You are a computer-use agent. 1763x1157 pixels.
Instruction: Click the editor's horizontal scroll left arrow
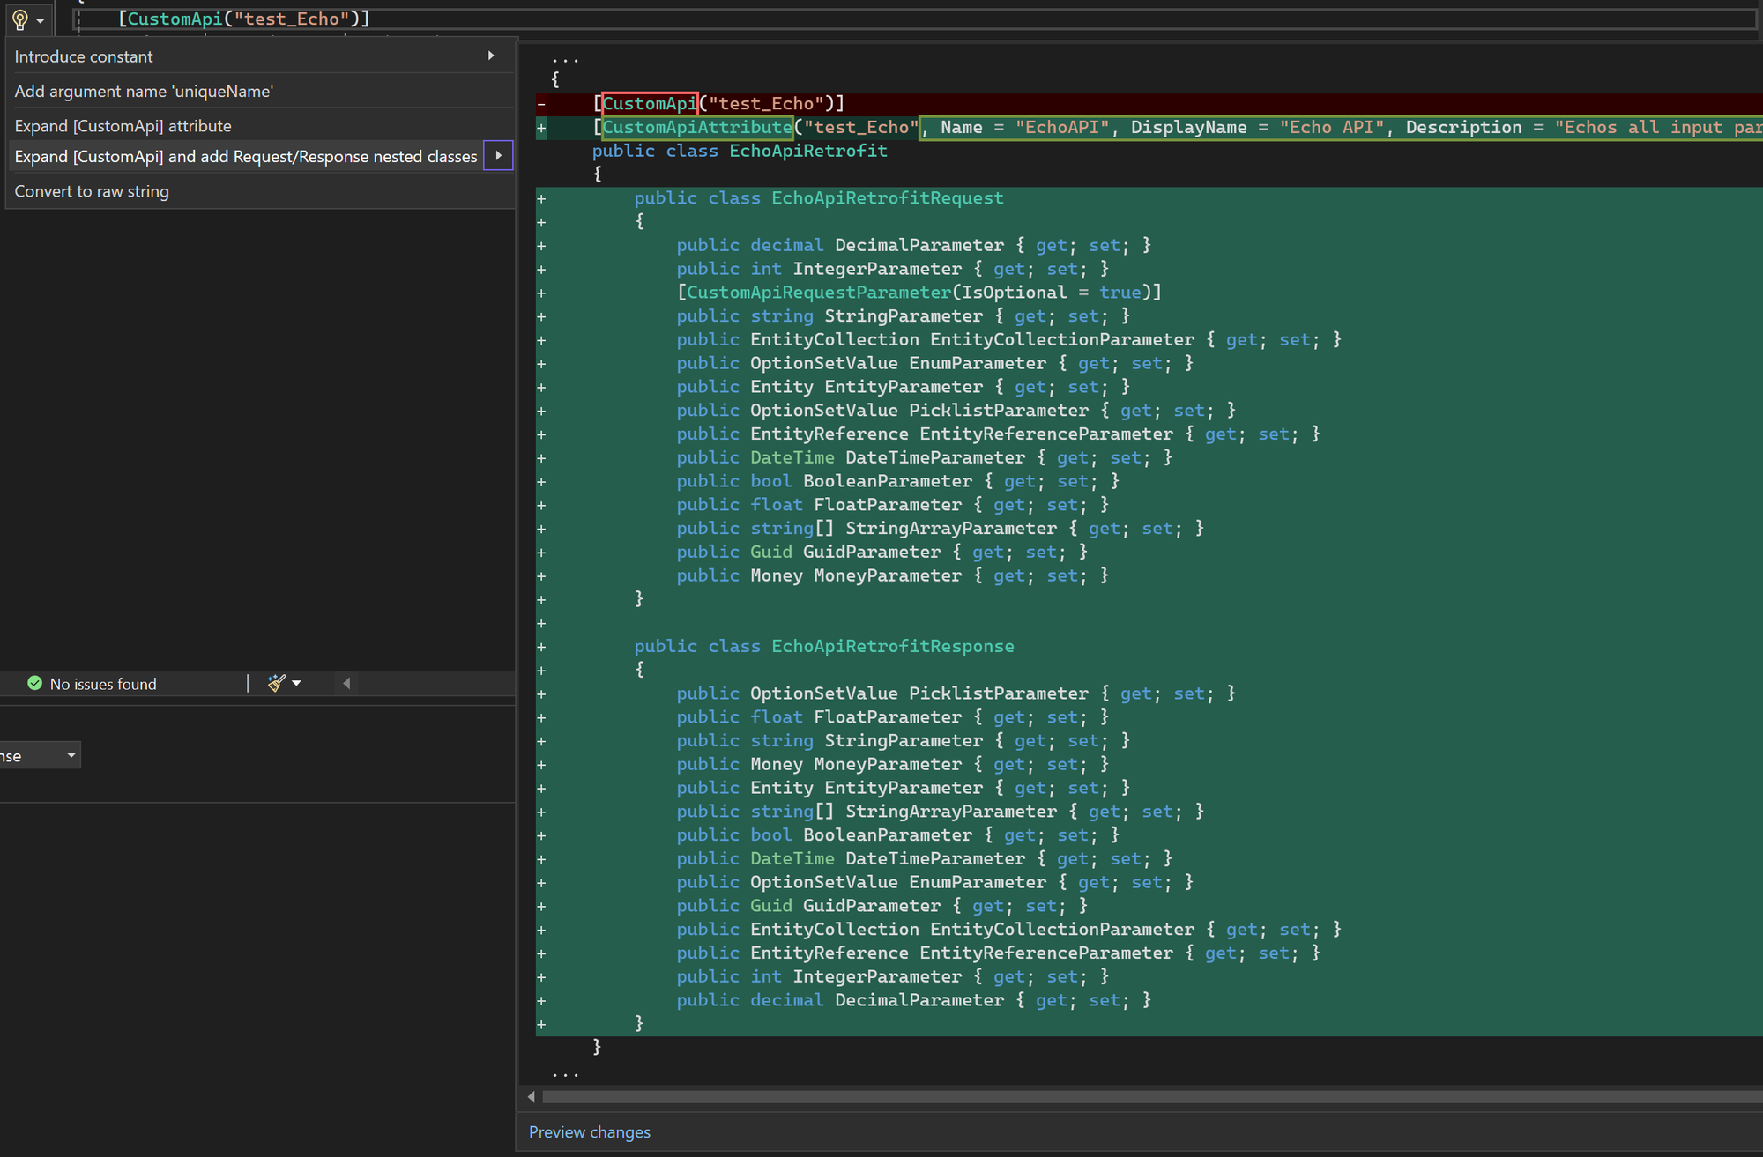point(346,684)
